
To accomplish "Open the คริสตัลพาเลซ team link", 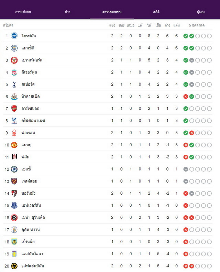I will point(33,121).
